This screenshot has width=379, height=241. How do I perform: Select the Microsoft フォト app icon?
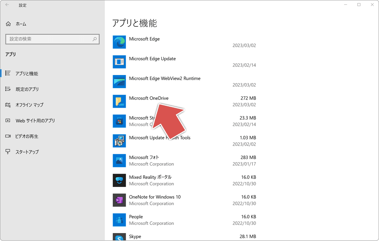pyautogui.click(x=119, y=160)
